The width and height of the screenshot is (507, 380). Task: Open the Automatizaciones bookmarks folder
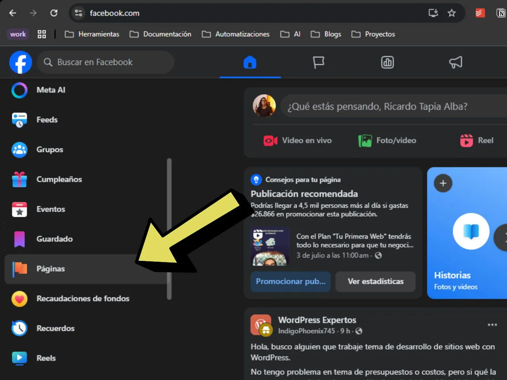click(x=236, y=34)
